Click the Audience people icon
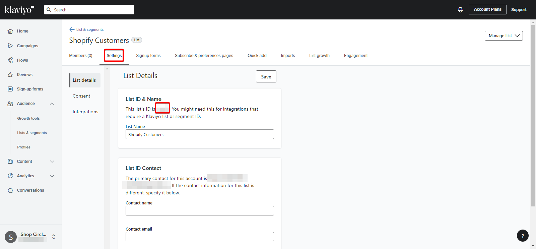Image resolution: width=536 pixels, height=249 pixels. (x=10, y=104)
